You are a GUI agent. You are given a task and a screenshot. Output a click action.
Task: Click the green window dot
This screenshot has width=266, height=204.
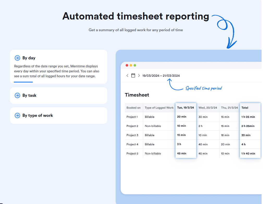135,65
